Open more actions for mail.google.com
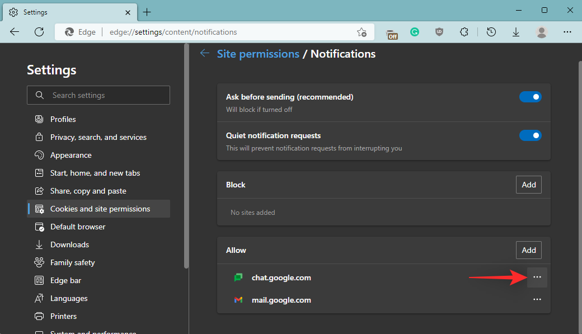The width and height of the screenshot is (582, 334). pyautogui.click(x=537, y=300)
